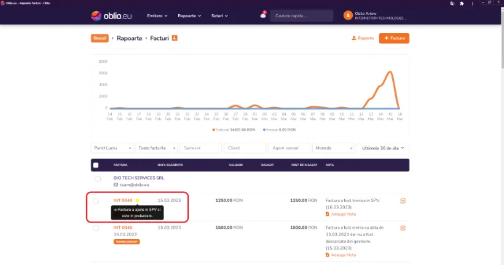Open the notifications bot icon
Image resolution: width=504 pixels, height=265 pixels.
click(x=263, y=15)
